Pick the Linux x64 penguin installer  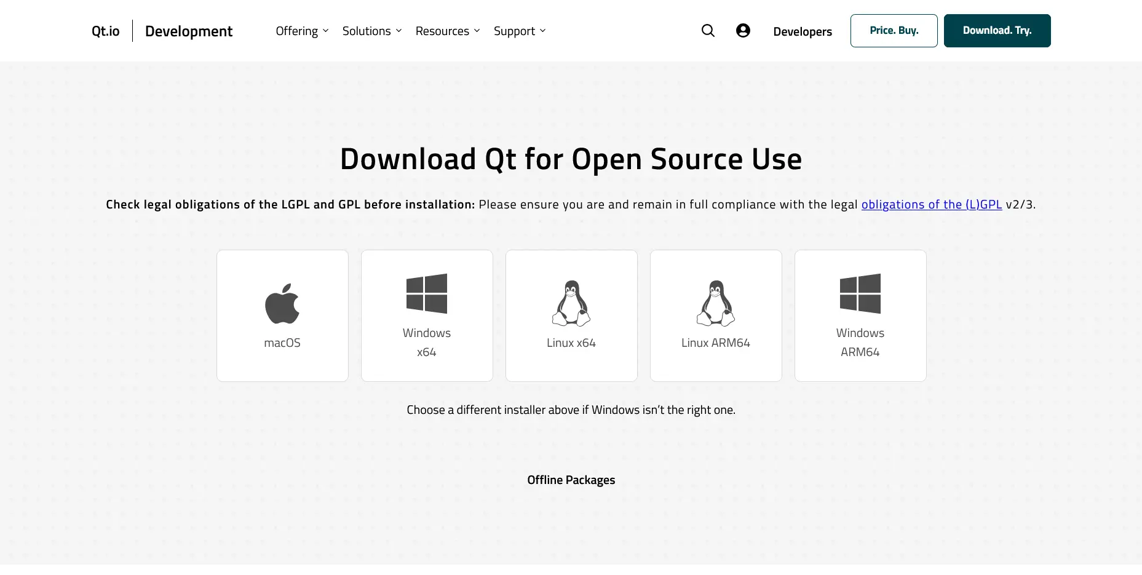571,315
